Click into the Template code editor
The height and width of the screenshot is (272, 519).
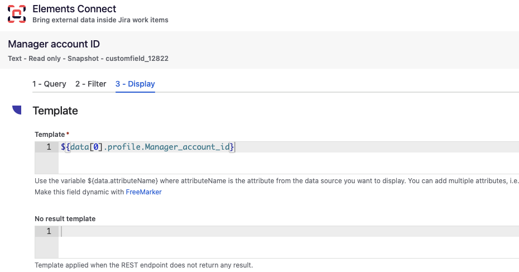point(277,158)
